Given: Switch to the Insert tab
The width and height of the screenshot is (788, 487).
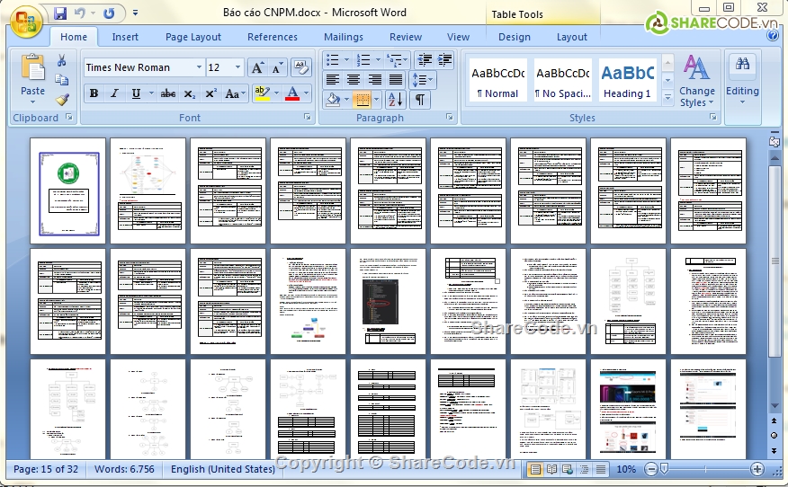Looking at the screenshot, I should pos(125,37).
